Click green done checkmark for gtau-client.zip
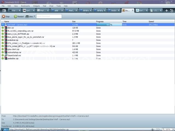This screenshot has width=175, height=131. [3, 49]
